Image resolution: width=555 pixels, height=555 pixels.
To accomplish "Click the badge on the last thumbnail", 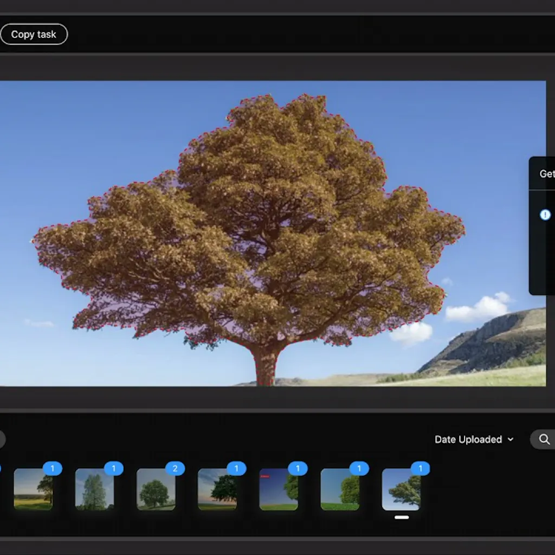I will (x=420, y=468).
